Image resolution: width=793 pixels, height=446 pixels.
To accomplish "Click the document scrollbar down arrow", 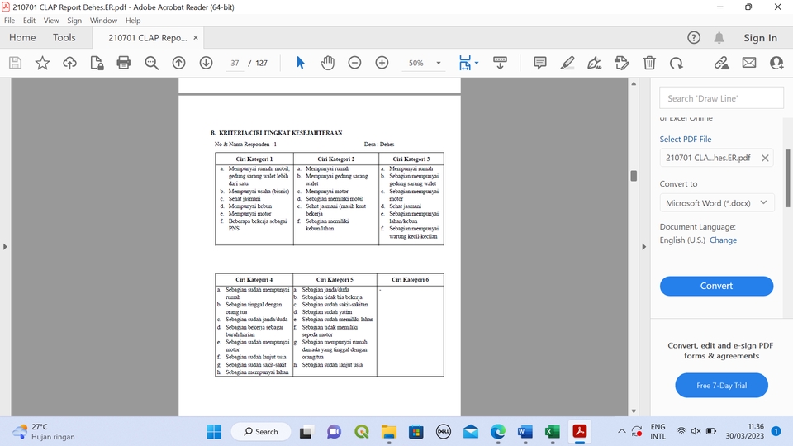I will point(634,411).
